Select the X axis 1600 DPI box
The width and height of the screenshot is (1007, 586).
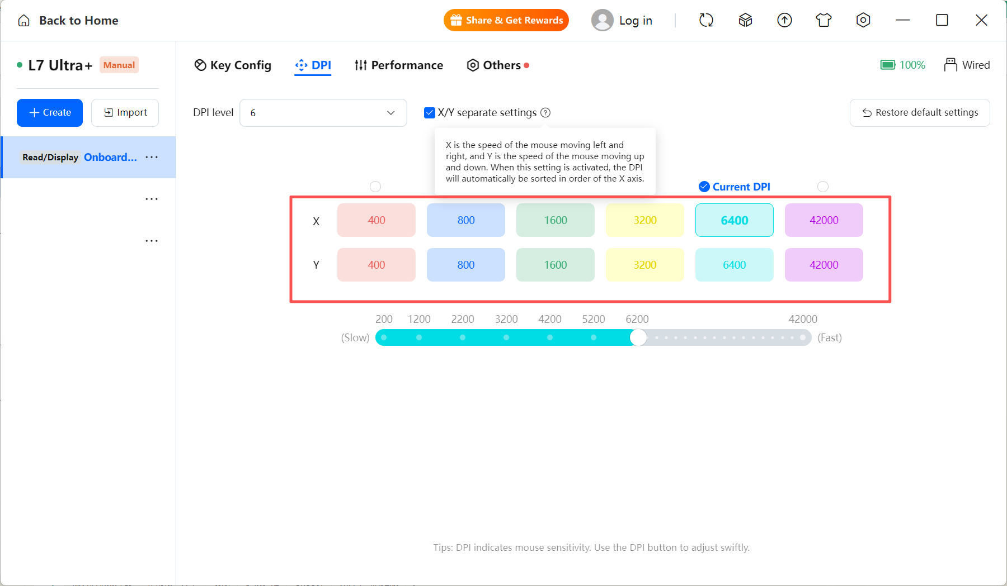[556, 220]
